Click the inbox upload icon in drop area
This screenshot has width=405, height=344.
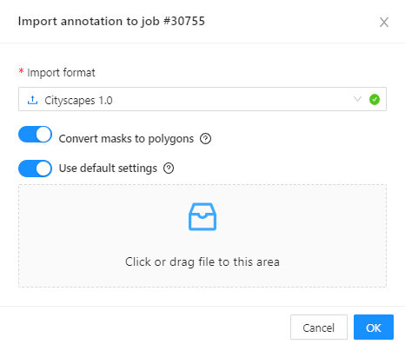(202, 216)
